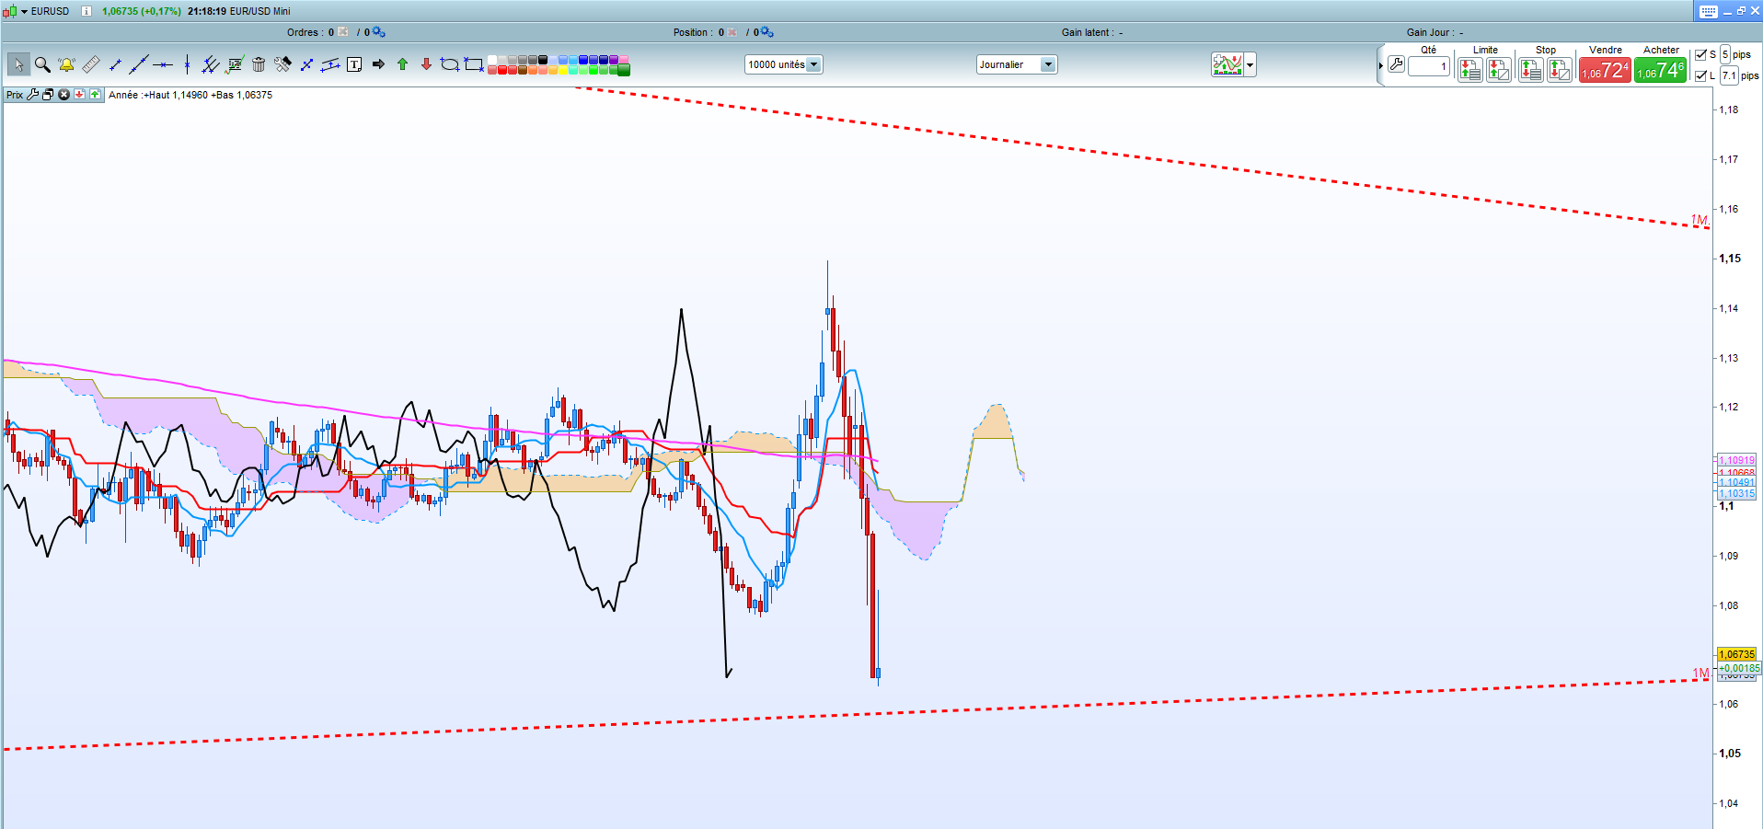The image size is (1763, 829).
Task: Click the second Limite order icon
Action: click(1499, 70)
